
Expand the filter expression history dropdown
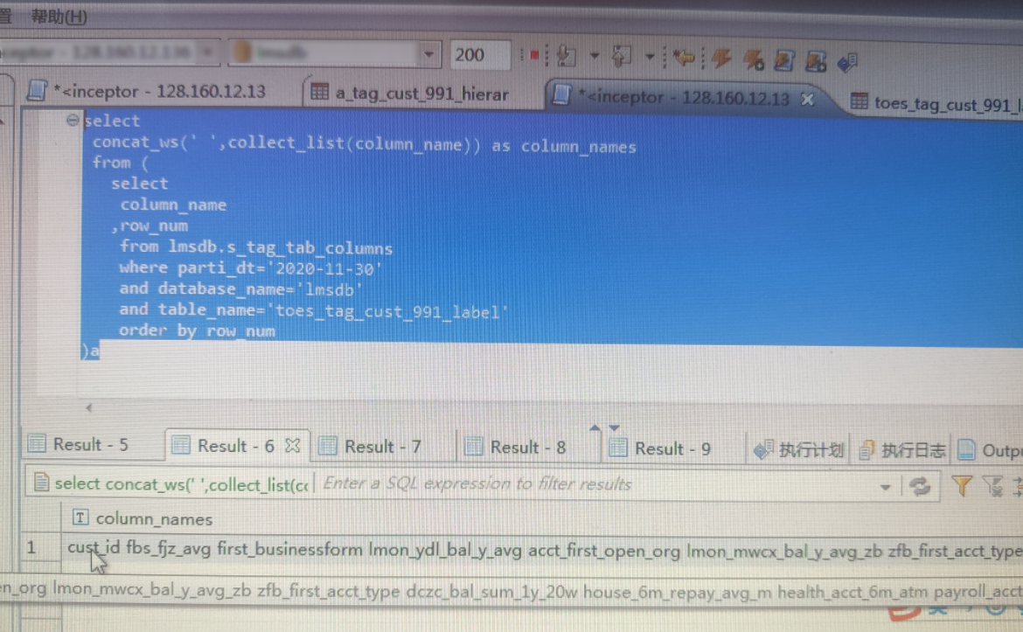(885, 486)
